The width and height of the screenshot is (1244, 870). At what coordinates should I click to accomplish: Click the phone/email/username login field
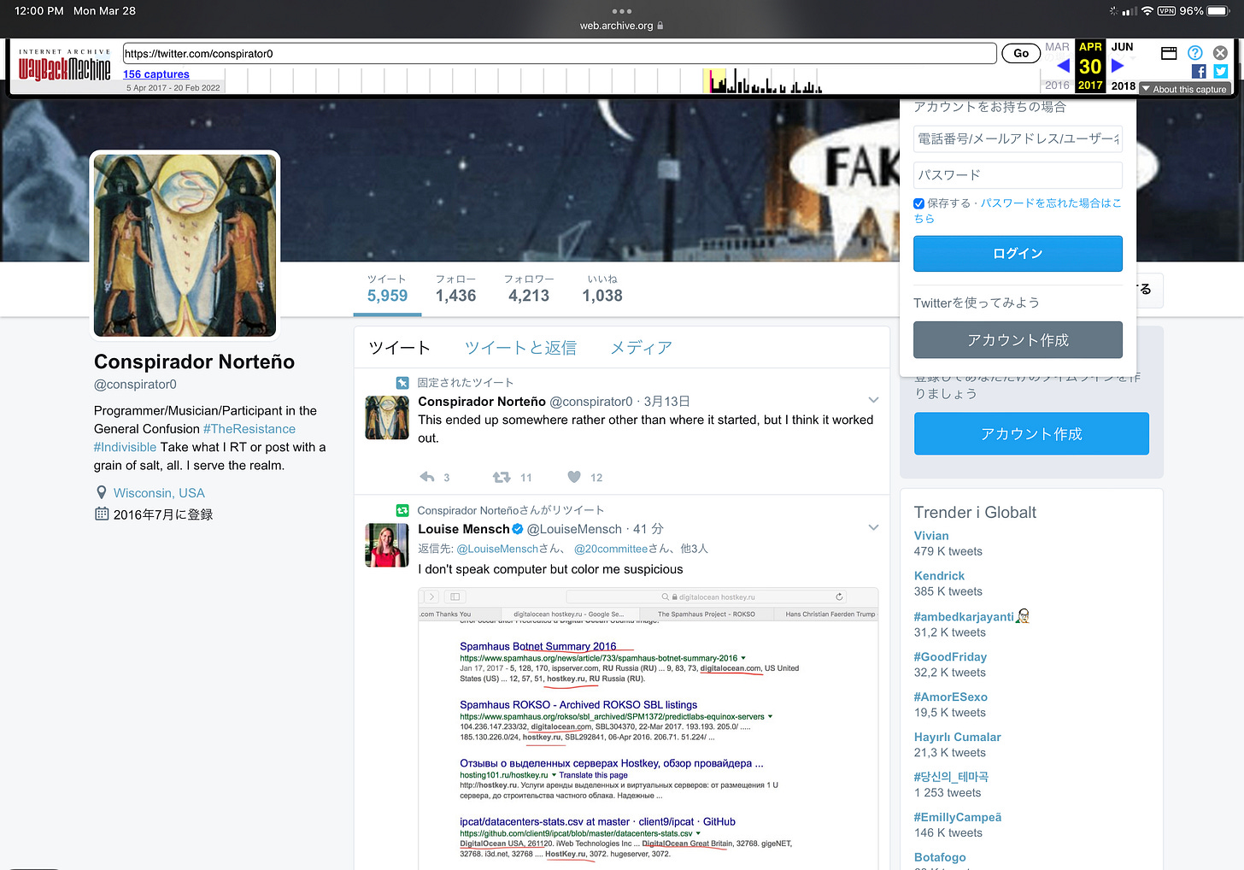click(1018, 138)
